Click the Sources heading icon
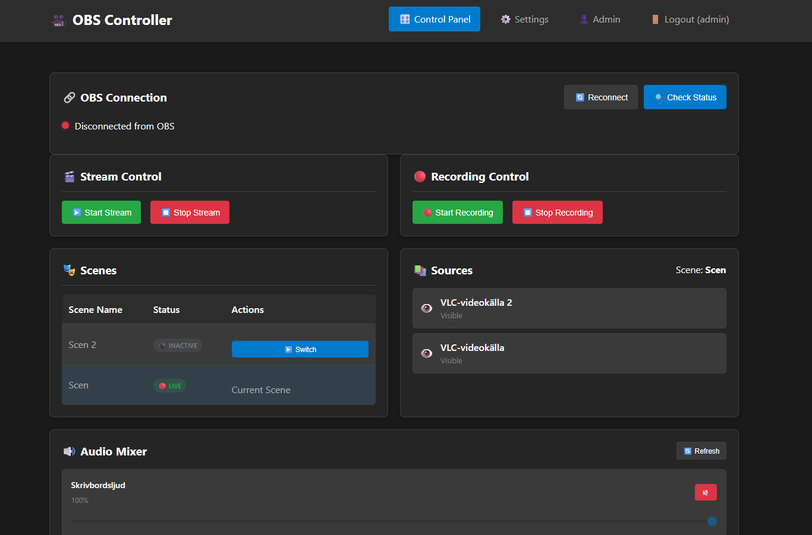The height and width of the screenshot is (535, 812). point(420,270)
